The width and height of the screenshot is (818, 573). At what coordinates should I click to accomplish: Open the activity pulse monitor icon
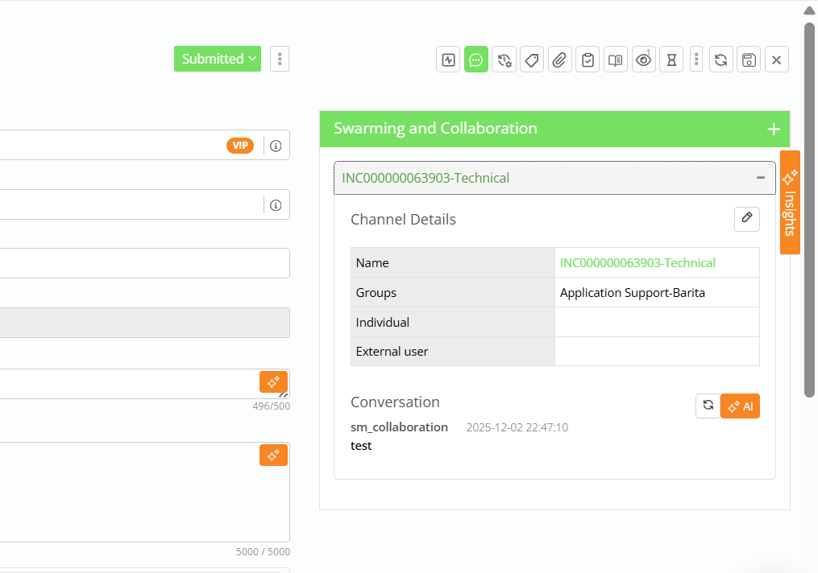(x=449, y=60)
